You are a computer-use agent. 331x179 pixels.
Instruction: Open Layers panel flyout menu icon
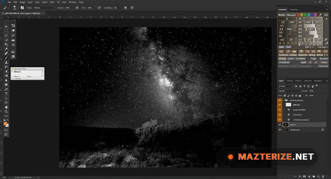point(327,81)
